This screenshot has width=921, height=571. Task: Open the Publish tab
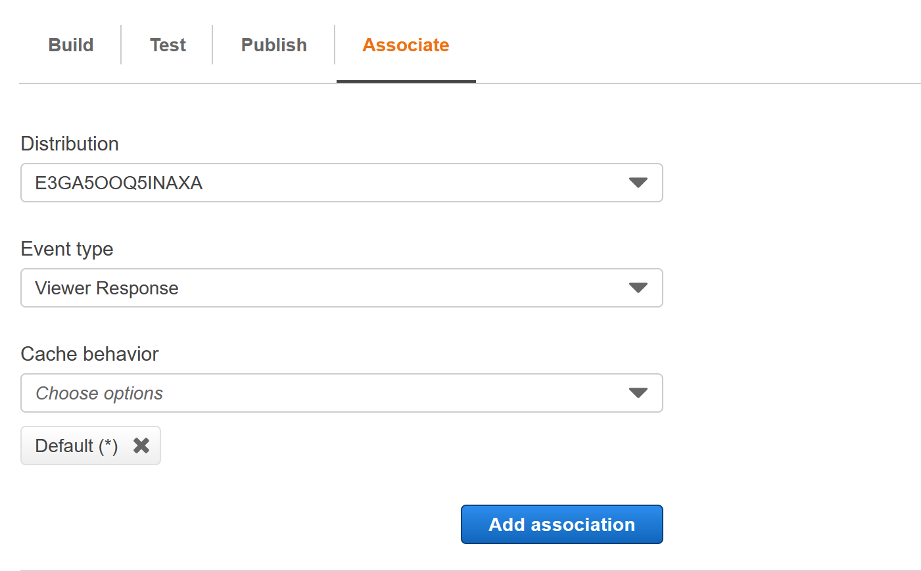click(273, 45)
